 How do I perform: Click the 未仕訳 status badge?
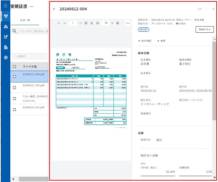144,30
